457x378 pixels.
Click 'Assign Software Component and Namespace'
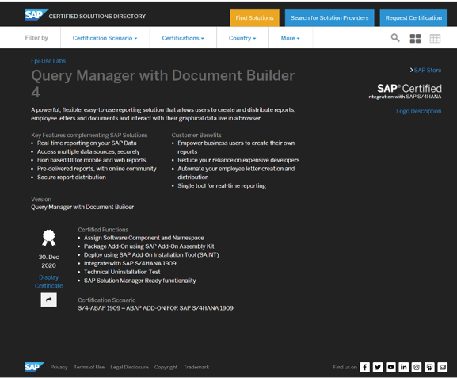click(144, 238)
